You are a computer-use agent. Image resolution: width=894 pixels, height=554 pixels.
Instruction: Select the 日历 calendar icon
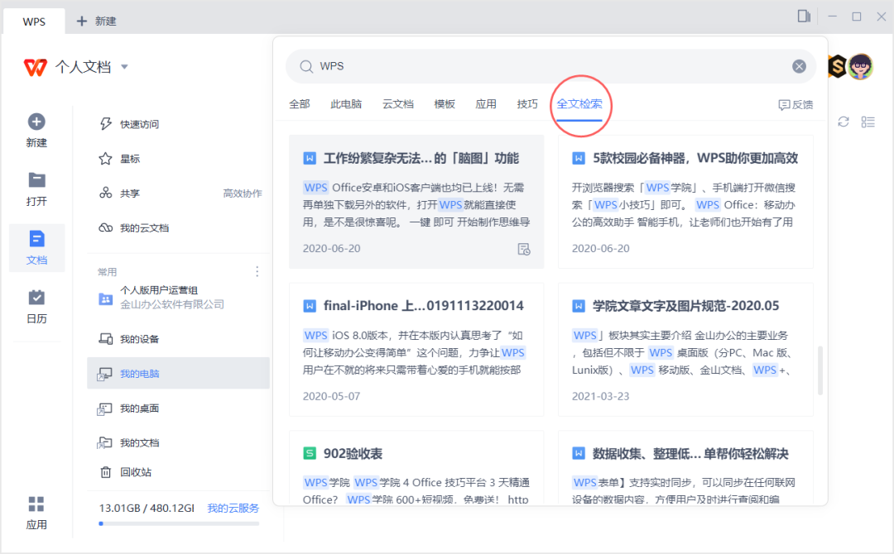click(36, 298)
